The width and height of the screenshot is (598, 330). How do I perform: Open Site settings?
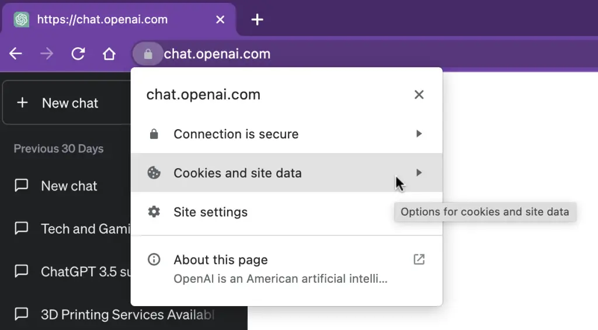286,212
